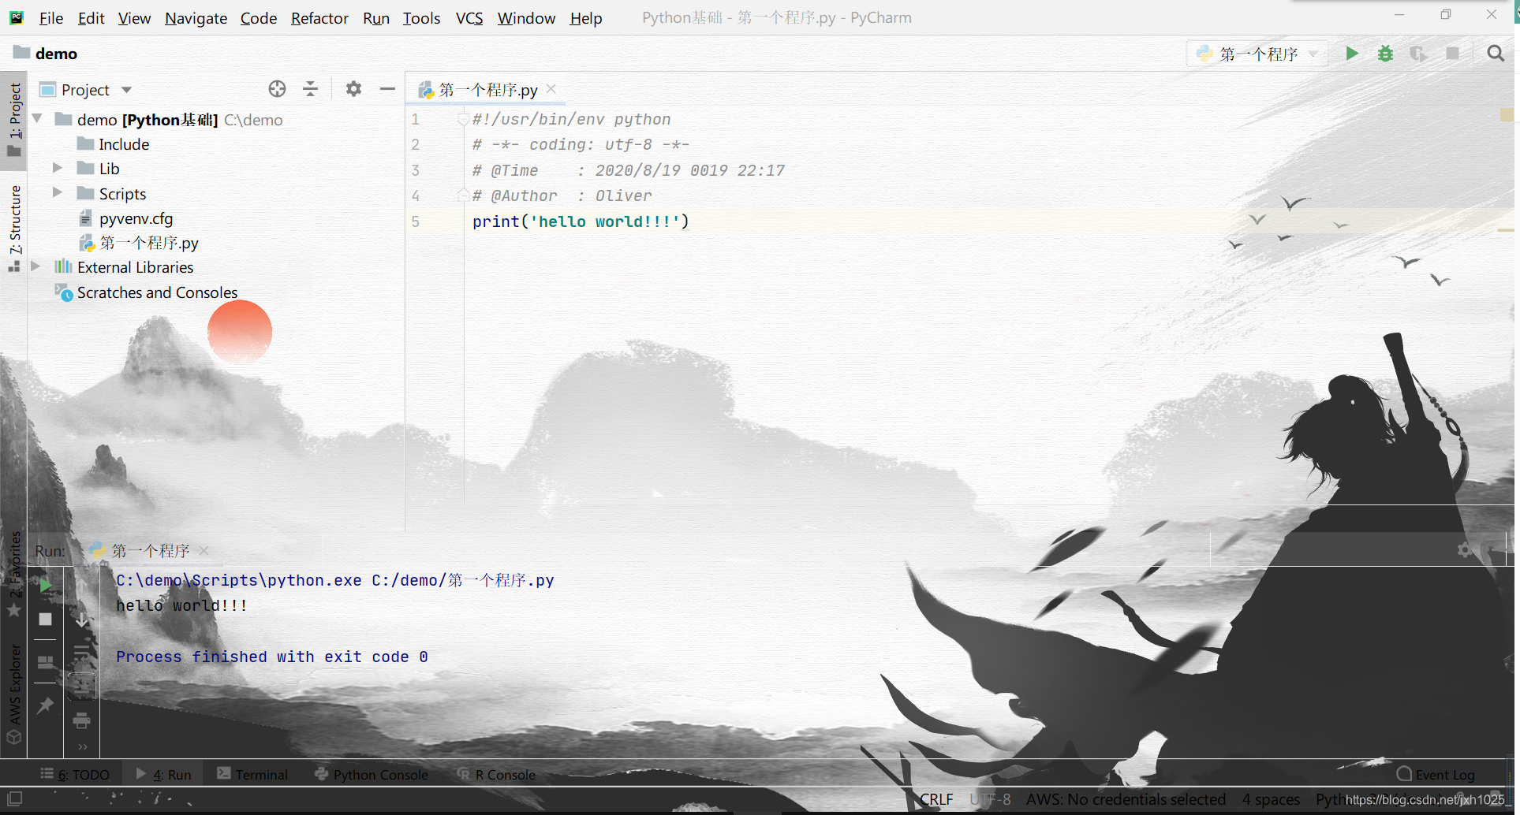Open the R Console tool window
The width and height of the screenshot is (1520, 815).
(x=497, y=774)
